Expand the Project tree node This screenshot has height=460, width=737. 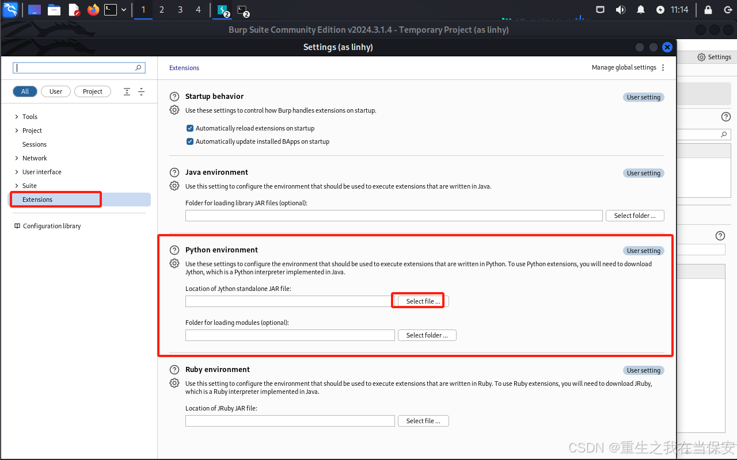[x=16, y=131]
